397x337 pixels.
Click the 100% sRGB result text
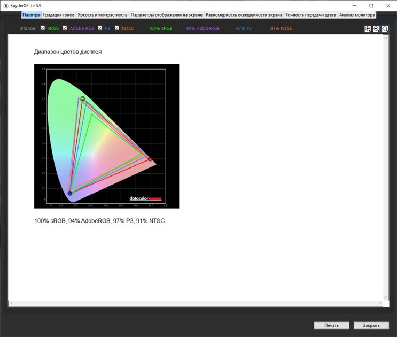tap(160, 28)
